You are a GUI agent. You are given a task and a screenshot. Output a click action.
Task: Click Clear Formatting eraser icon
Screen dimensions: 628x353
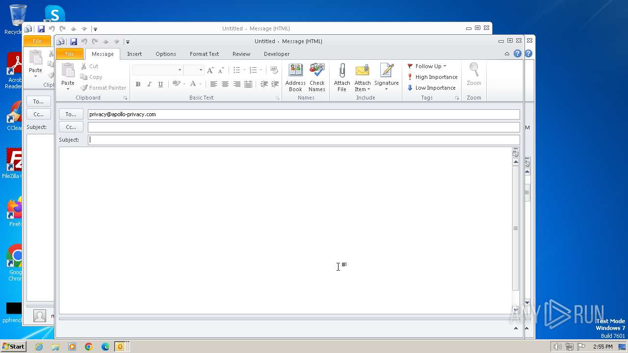274,70
